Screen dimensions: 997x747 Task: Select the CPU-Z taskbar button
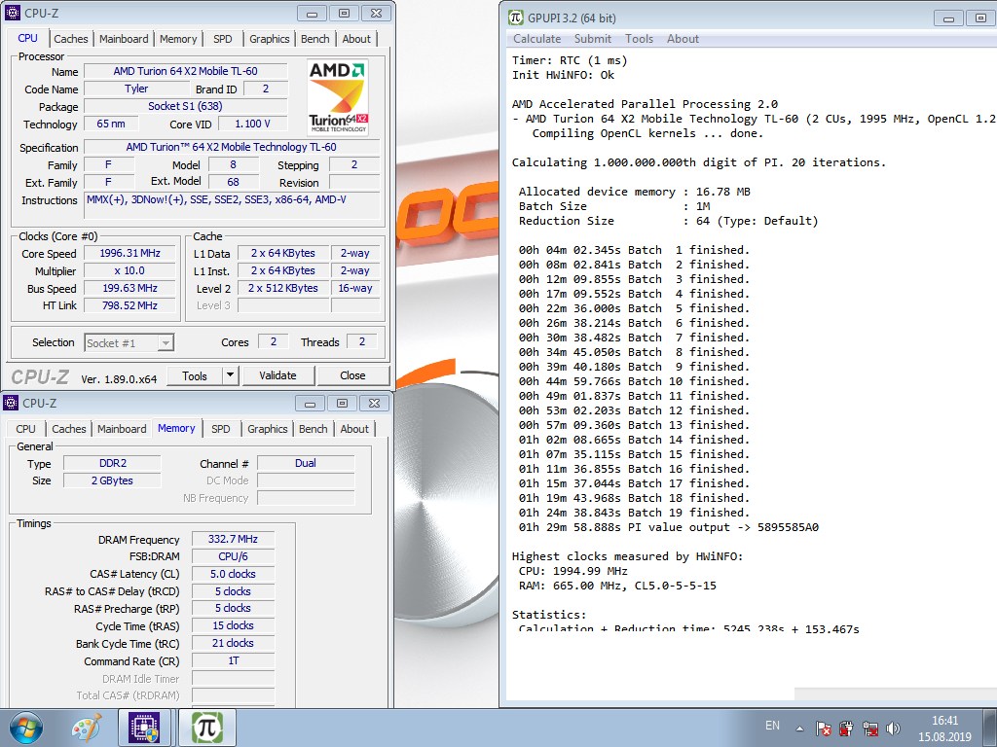tap(144, 728)
